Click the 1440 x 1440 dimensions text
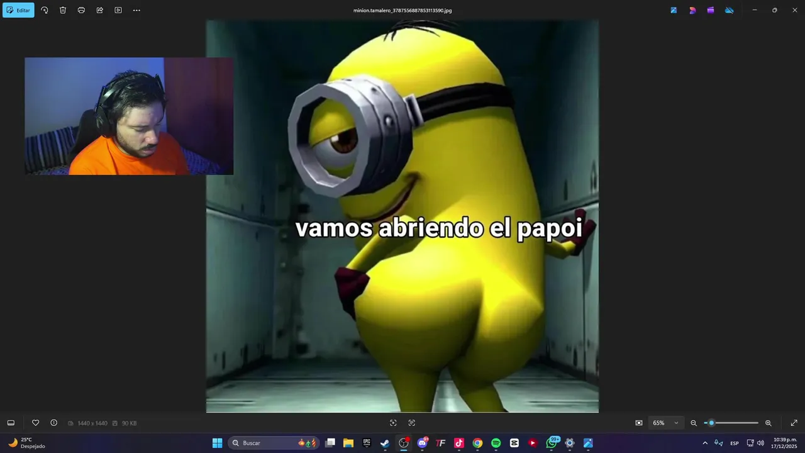Image resolution: width=805 pixels, height=453 pixels. click(92, 423)
